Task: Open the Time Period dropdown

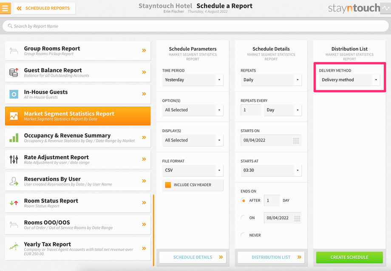Action: tap(193, 80)
